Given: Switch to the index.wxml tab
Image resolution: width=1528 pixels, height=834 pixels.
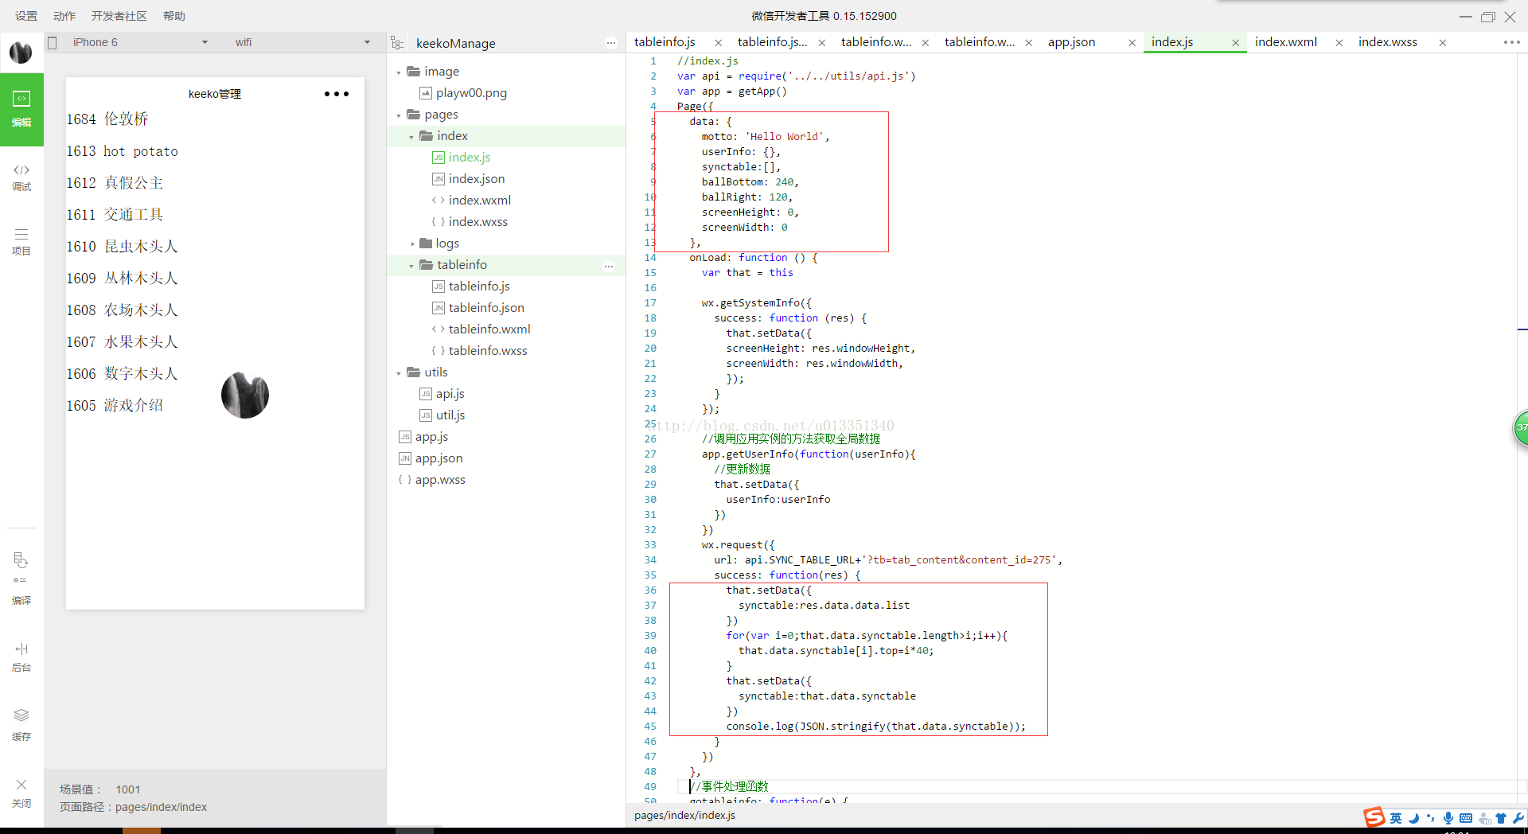Looking at the screenshot, I should pyautogui.click(x=1286, y=42).
